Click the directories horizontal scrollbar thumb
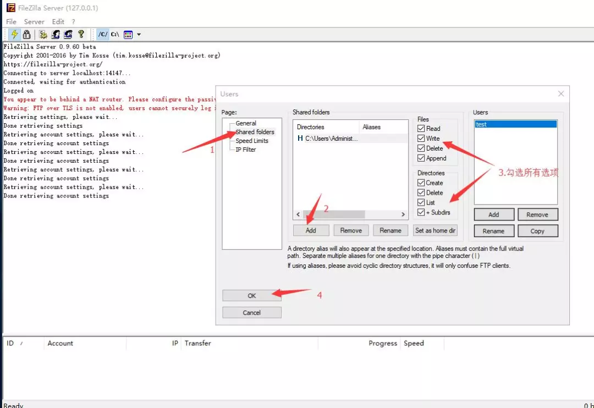 (x=334, y=214)
